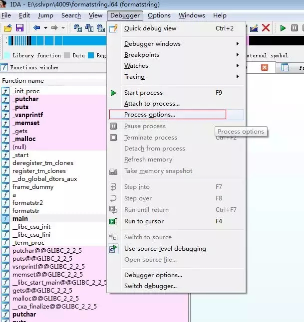The width and height of the screenshot is (304, 322).
Task: Select frame_dummy function
Action: pyautogui.click(x=33, y=187)
